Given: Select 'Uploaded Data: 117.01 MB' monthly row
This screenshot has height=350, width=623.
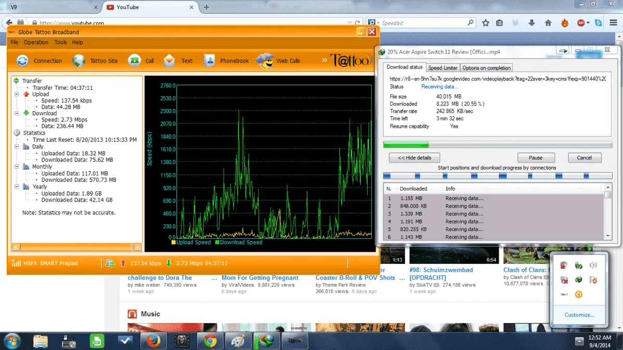Looking at the screenshot, I should tap(75, 173).
